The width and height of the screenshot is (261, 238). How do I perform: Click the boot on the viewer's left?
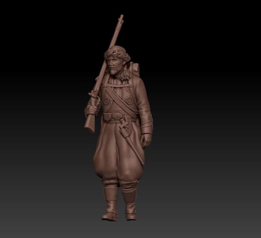click(110, 204)
